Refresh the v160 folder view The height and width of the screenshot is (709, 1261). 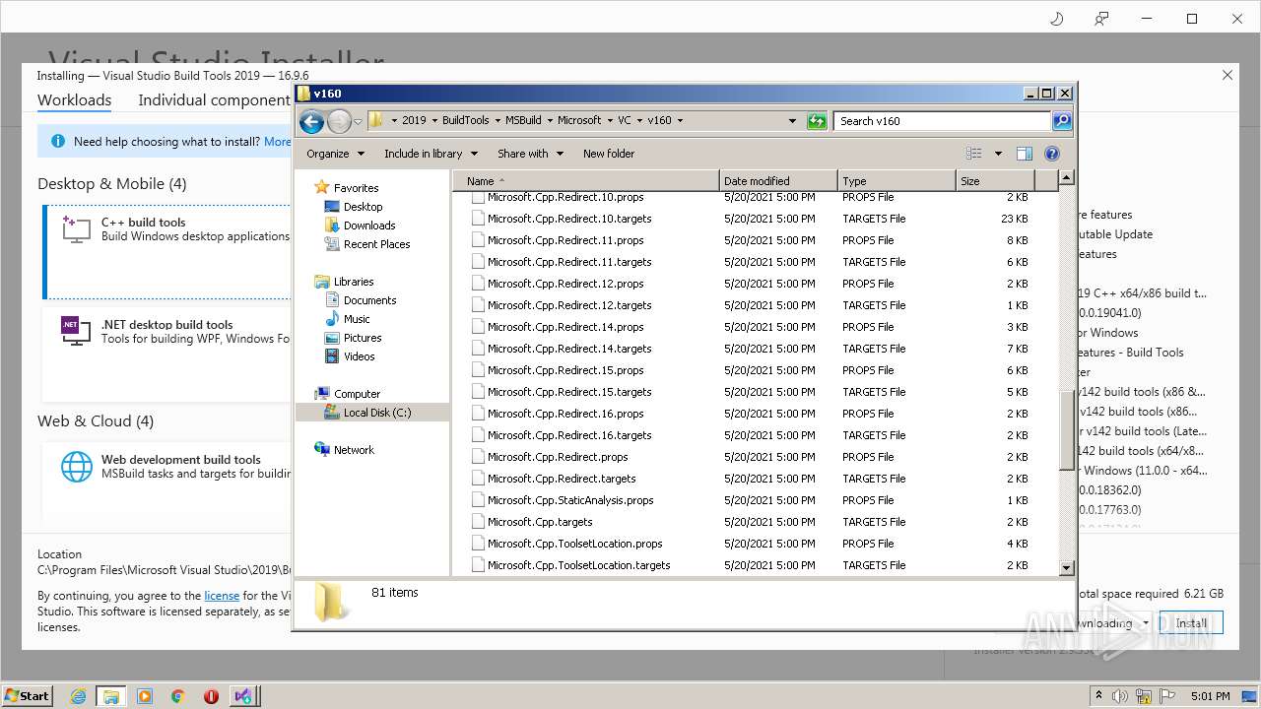(817, 121)
